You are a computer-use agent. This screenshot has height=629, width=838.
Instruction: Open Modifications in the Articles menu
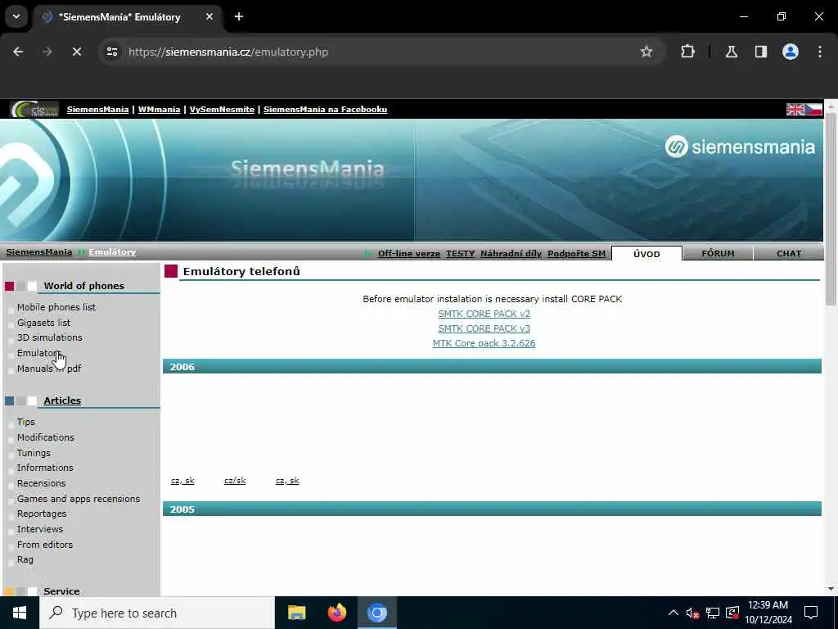(46, 437)
